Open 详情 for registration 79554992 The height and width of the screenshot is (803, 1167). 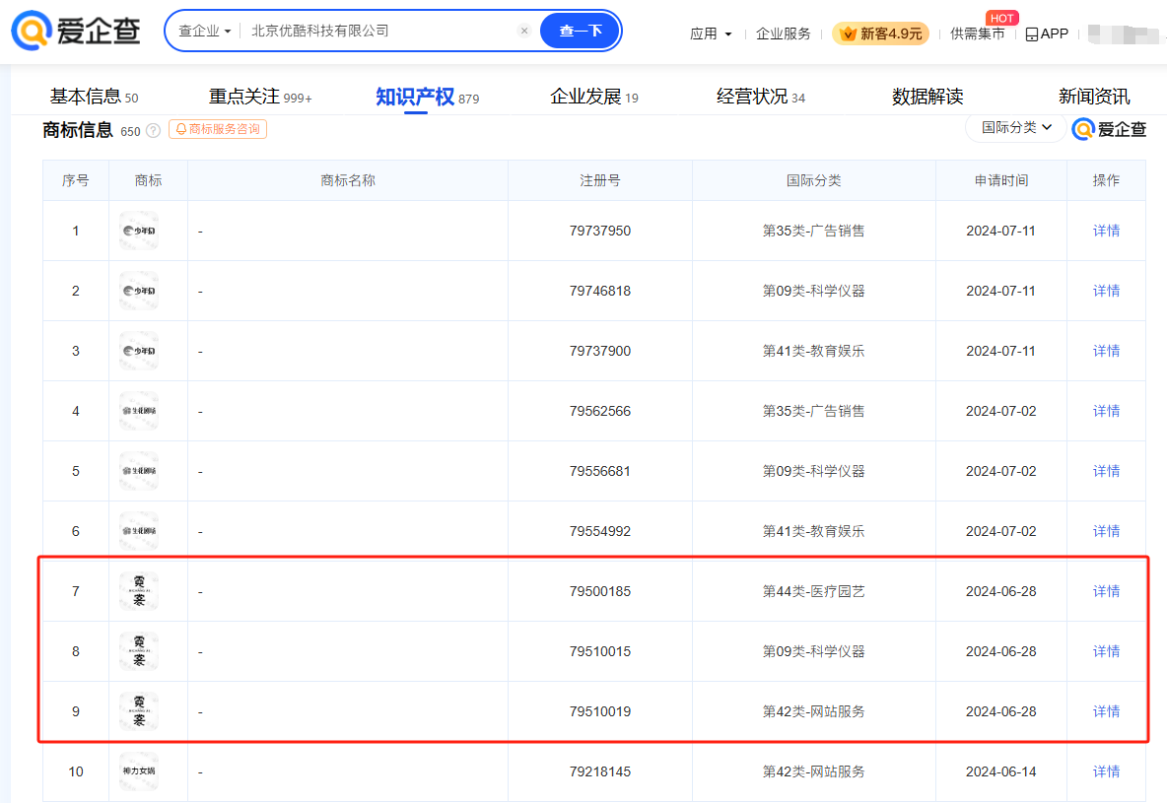point(1106,531)
